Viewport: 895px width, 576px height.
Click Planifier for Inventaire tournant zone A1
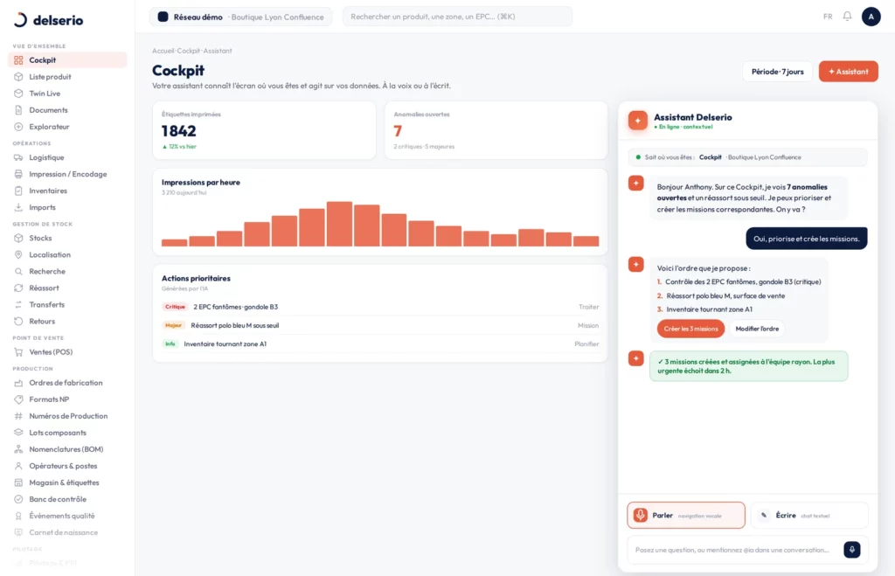[586, 344]
